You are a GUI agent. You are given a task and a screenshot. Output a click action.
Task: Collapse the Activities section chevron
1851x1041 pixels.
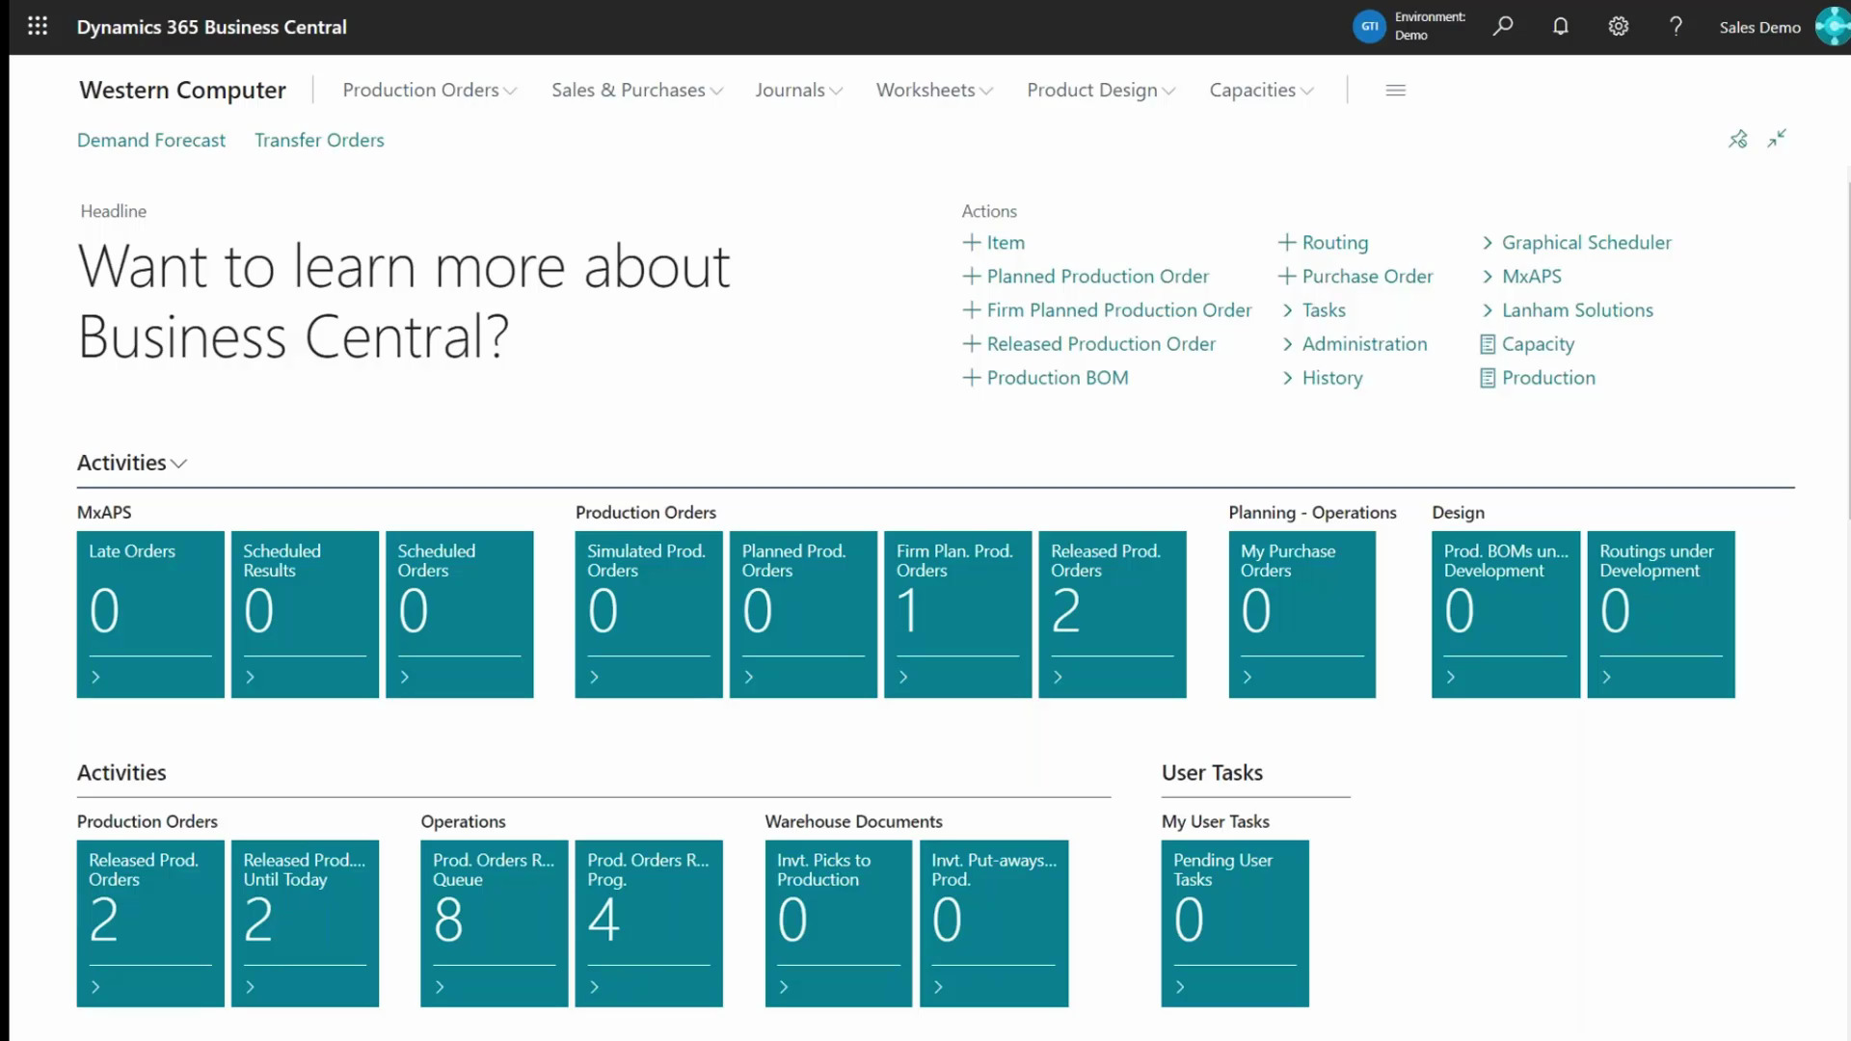coord(179,464)
